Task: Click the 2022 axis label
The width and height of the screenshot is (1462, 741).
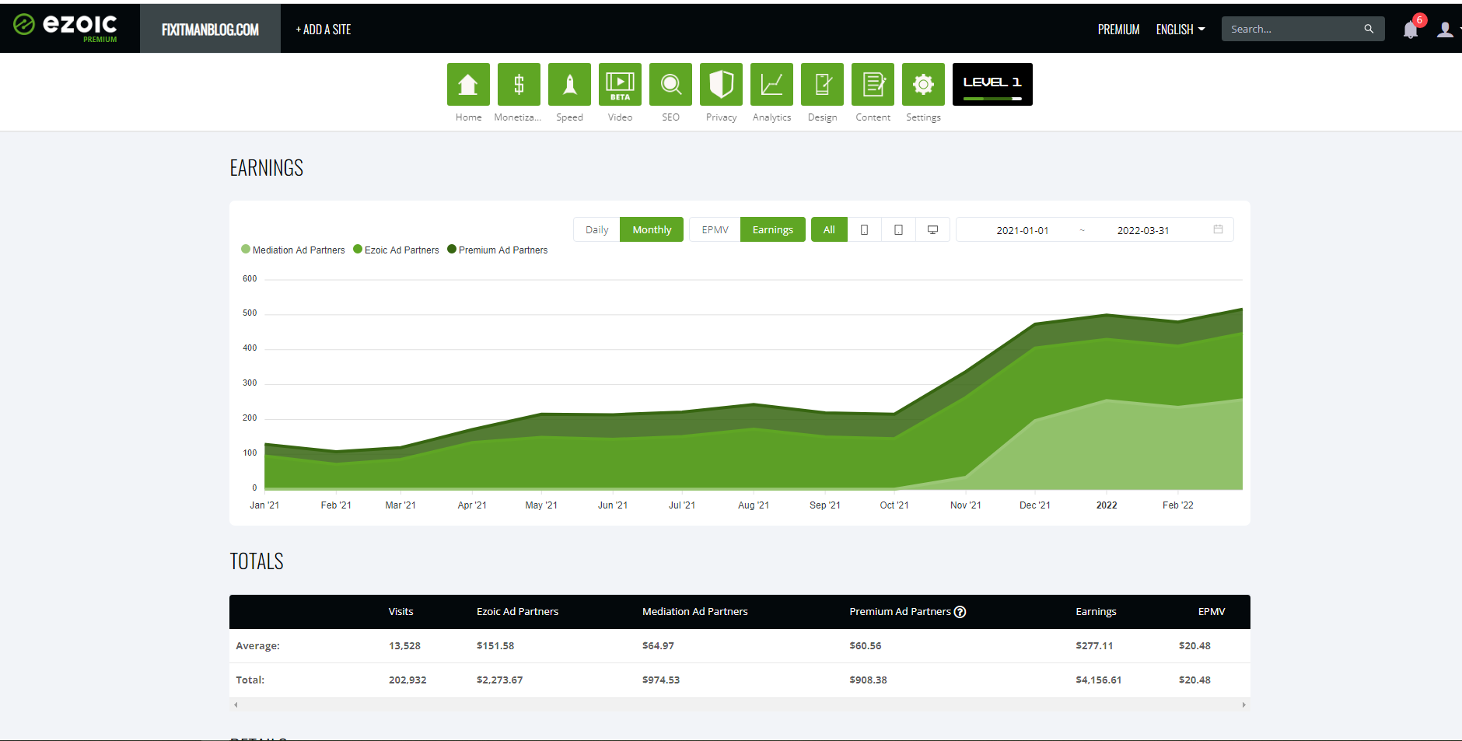Action: (x=1107, y=505)
